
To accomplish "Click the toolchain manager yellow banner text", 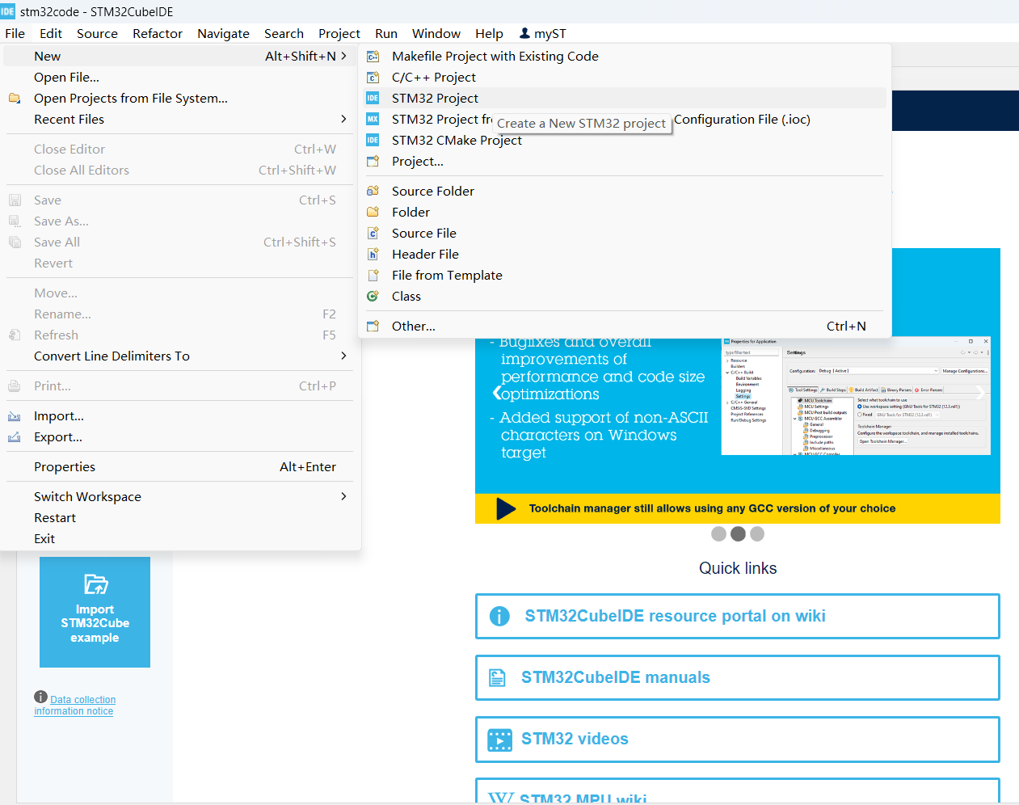I will 712,508.
